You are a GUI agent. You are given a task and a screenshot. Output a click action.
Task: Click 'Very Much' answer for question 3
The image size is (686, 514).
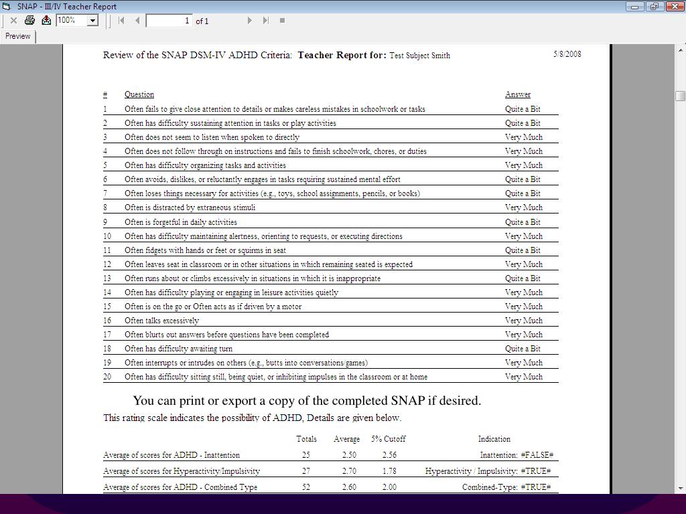(x=523, y=137)
